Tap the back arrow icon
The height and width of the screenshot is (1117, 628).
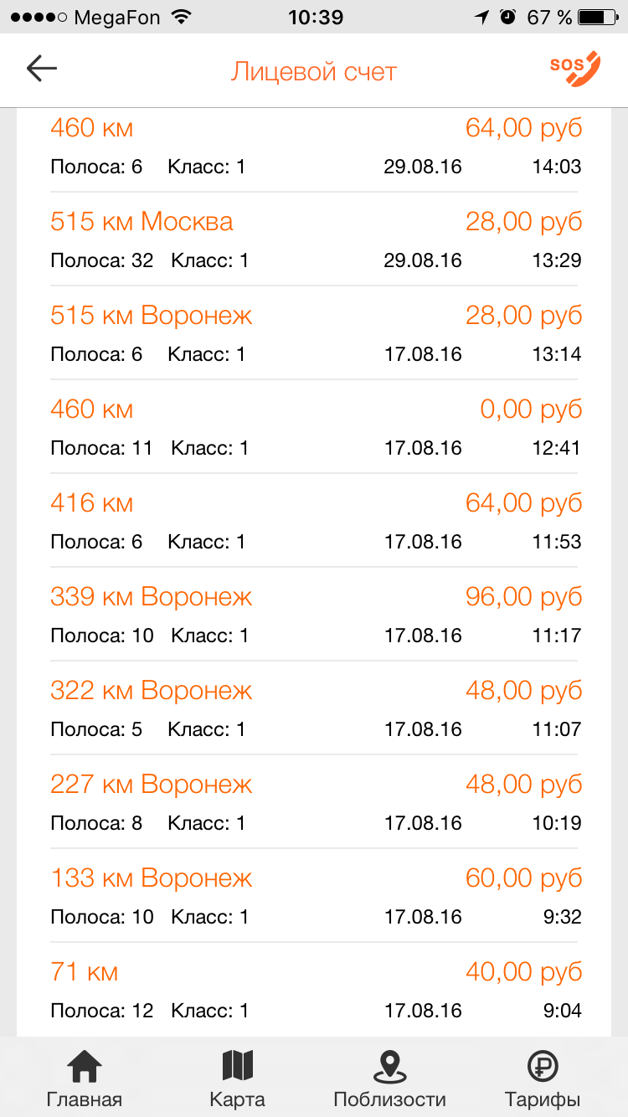(x=41, y=69)
